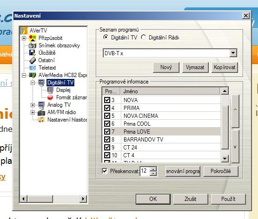Click the Nový button

pyautogui.click(x=166, y=67)
